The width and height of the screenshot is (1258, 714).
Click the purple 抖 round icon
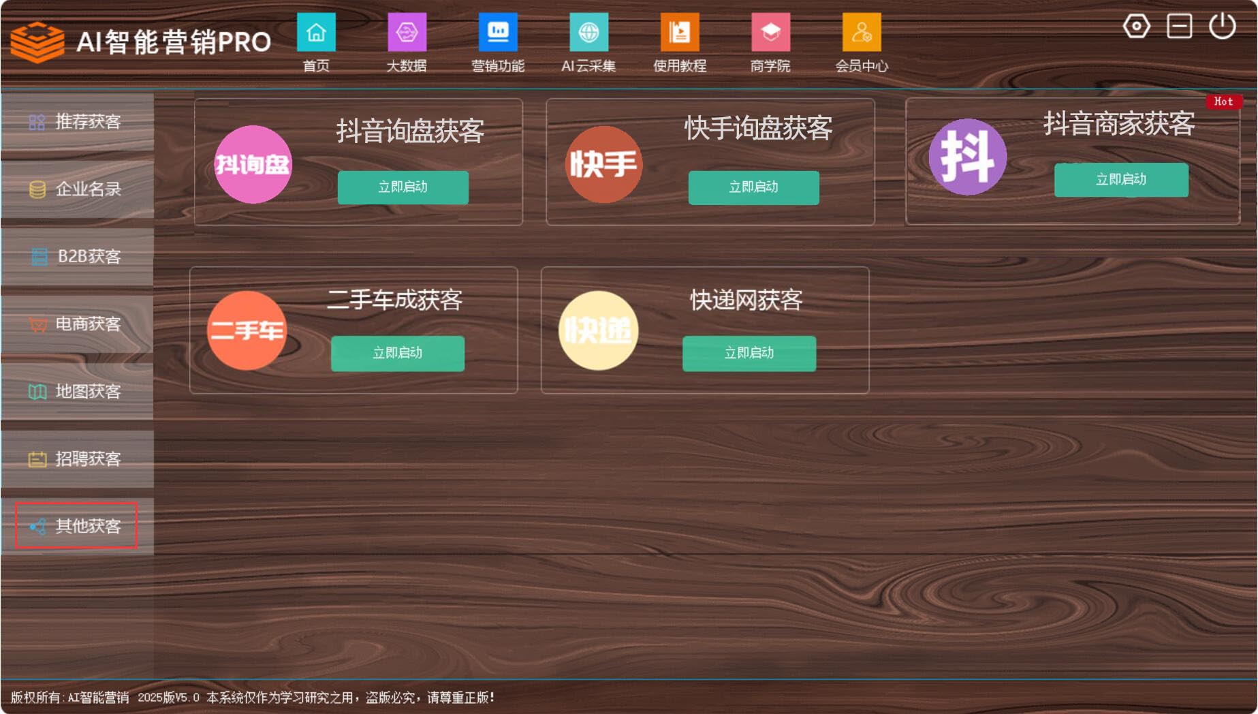click(967, 157)
